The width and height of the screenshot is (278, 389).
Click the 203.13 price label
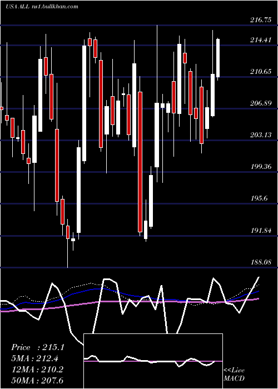pos(261,135)
